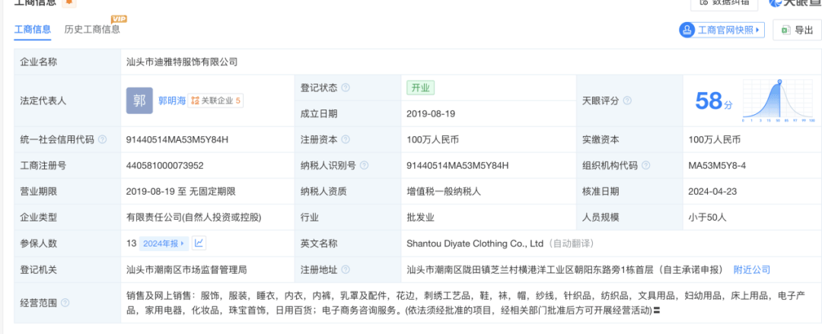The height and width of the screenshot is (334, 822).
Task: Click registration number 440581000073952
Action: [164, 166]
